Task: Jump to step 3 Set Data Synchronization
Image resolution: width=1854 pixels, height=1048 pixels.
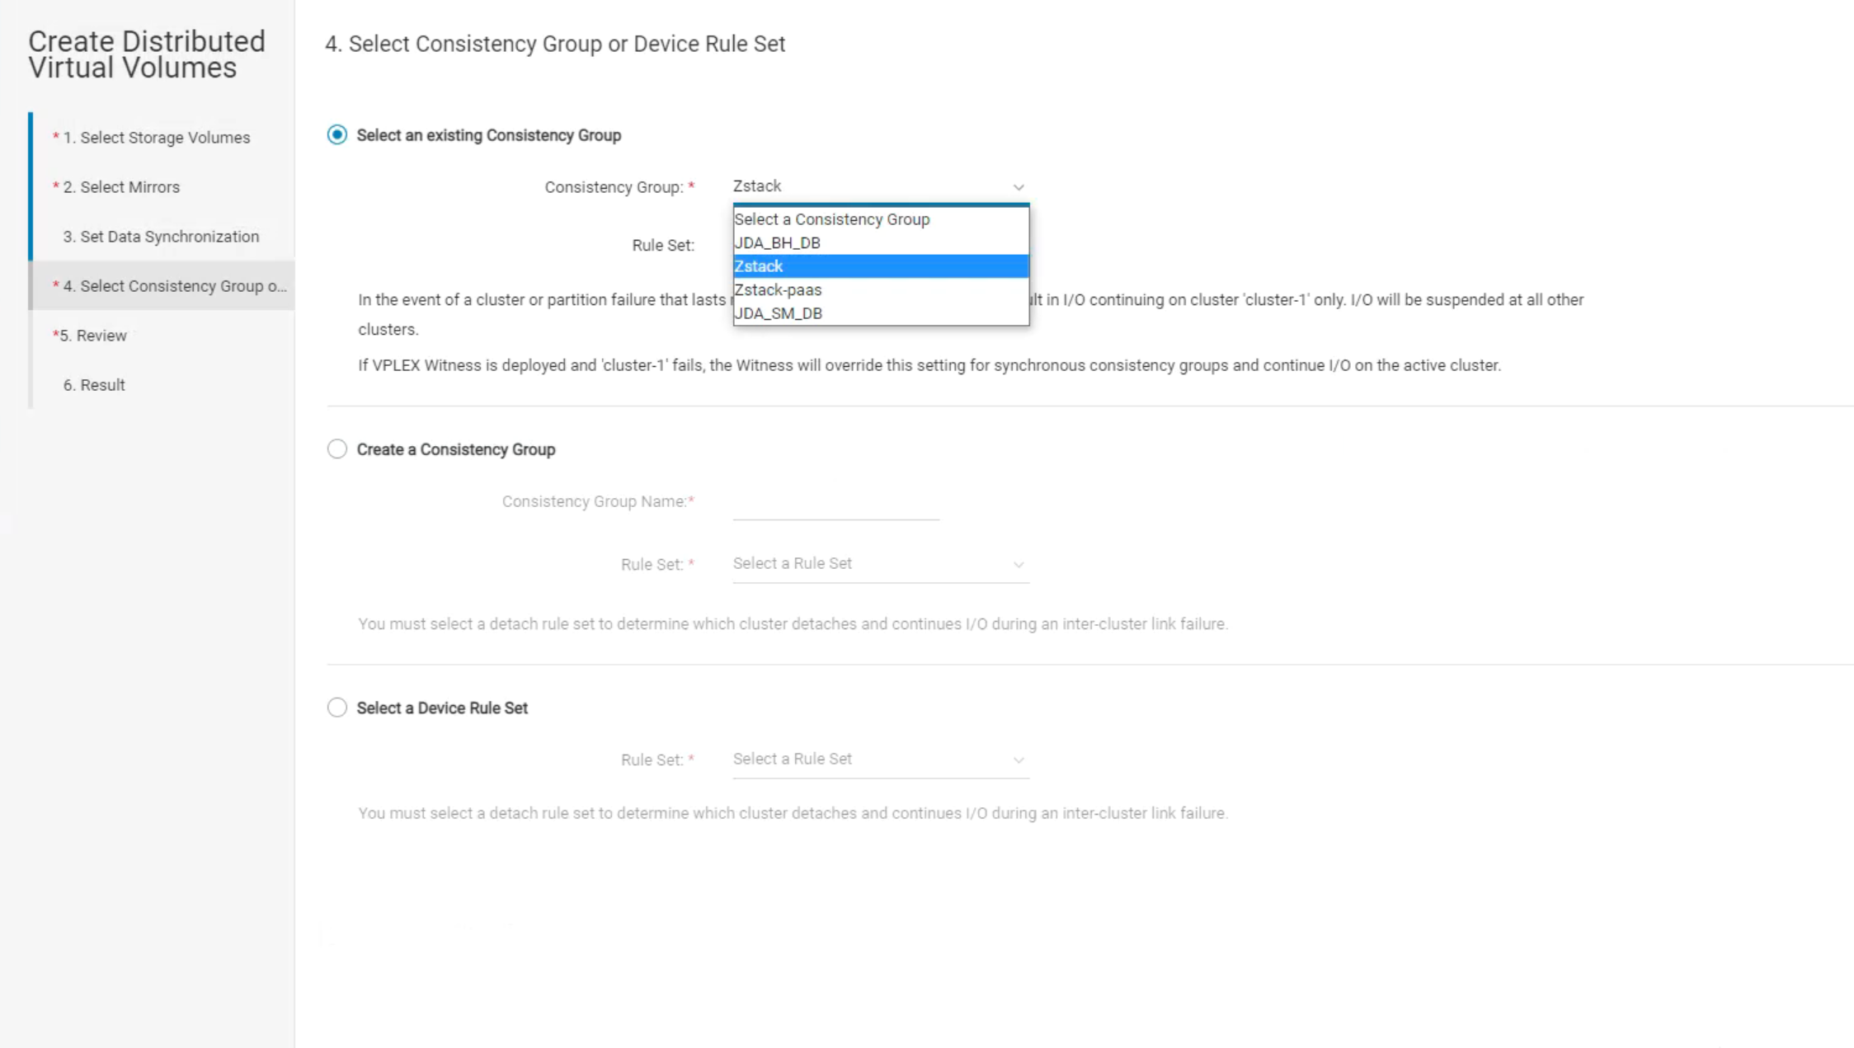Action: pyautogui.click(x=169, y=237)
